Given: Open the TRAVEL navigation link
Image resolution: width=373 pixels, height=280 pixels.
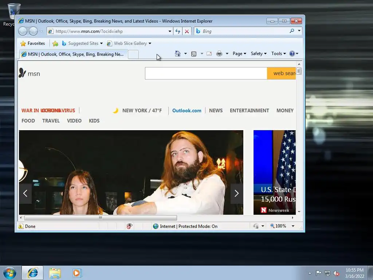Looking at the screenshot, I should pos(51,121).
